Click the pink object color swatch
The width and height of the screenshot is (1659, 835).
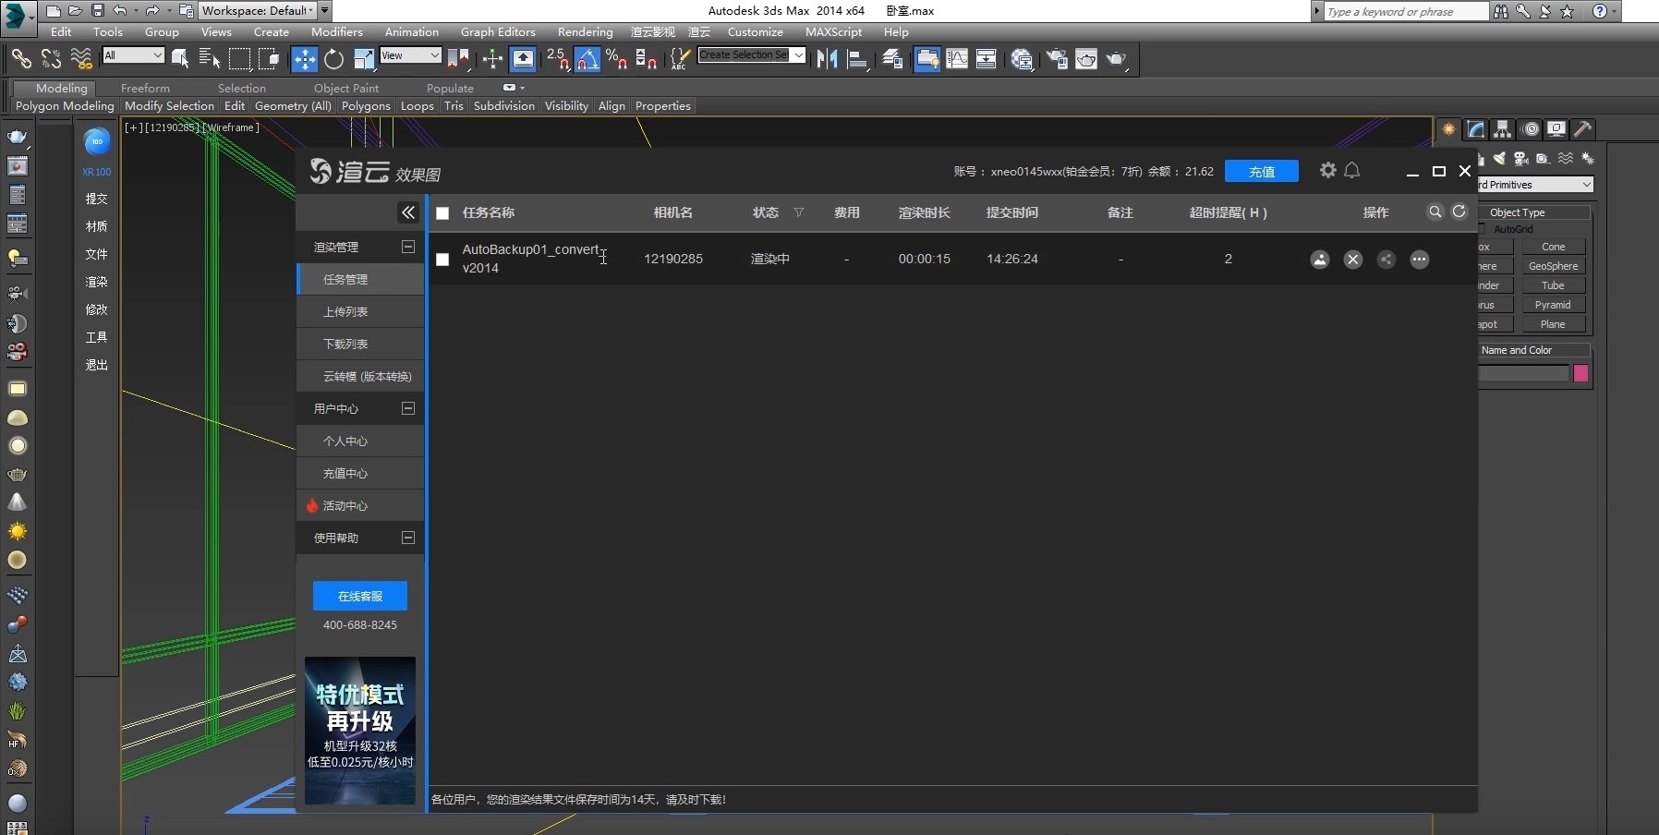click(1580, 373)
